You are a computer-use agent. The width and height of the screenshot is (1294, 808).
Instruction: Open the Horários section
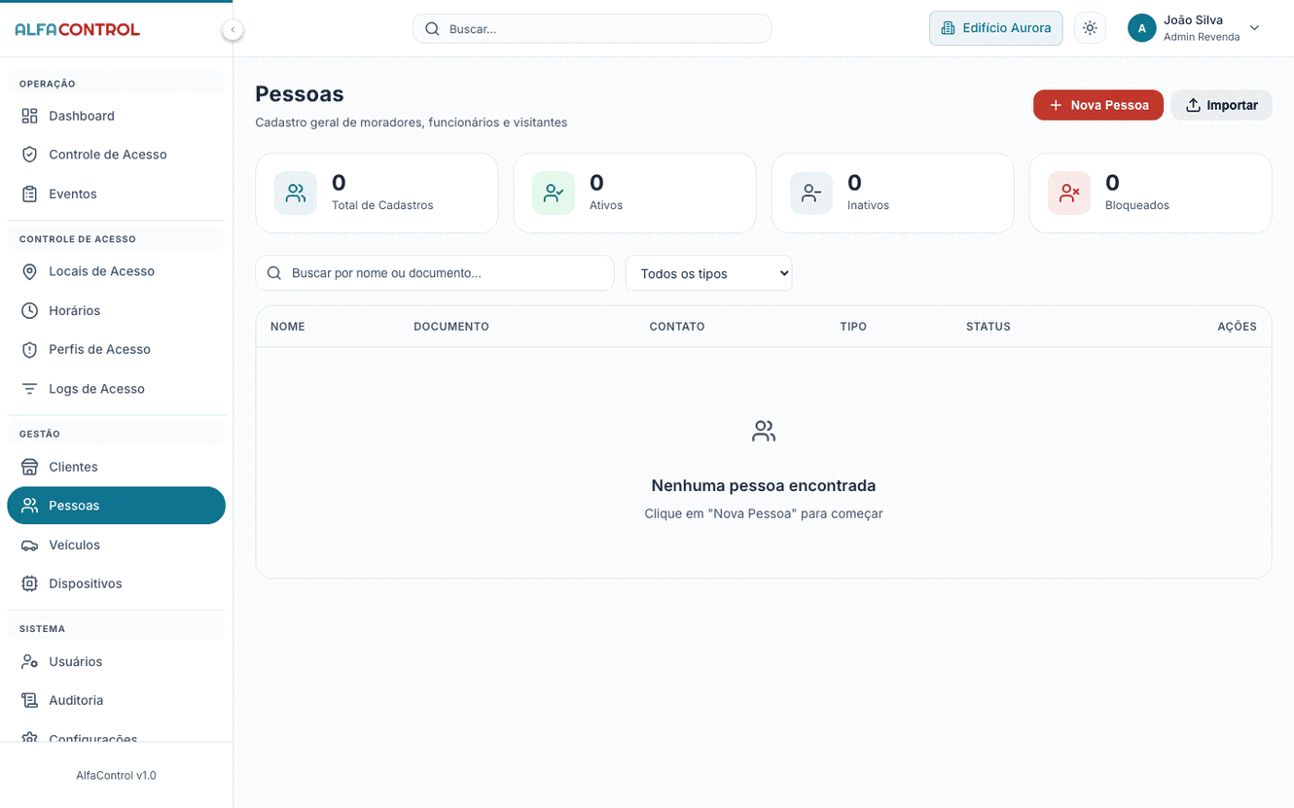pyautogui.click(x=116, y=310)
